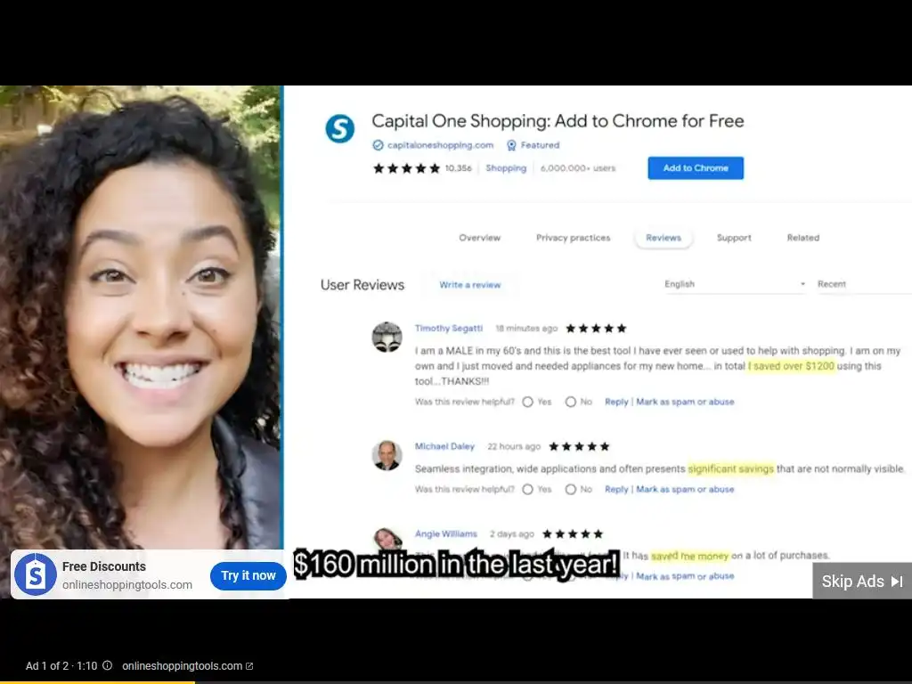Viewport: 912px width, 684px height.
Task: Click the User Reviews heading
Action: [362, 285]
